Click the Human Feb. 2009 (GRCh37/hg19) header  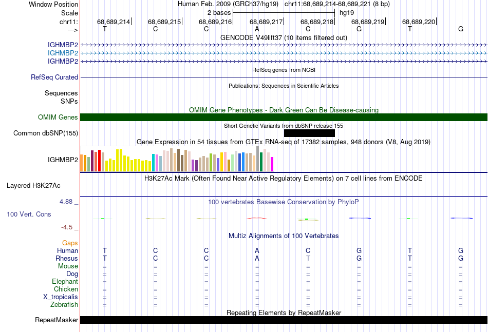click(x=229, y=4)
